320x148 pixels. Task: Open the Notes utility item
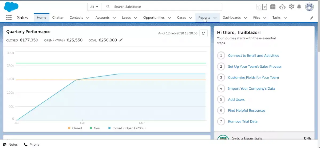(x=10, y=145)
